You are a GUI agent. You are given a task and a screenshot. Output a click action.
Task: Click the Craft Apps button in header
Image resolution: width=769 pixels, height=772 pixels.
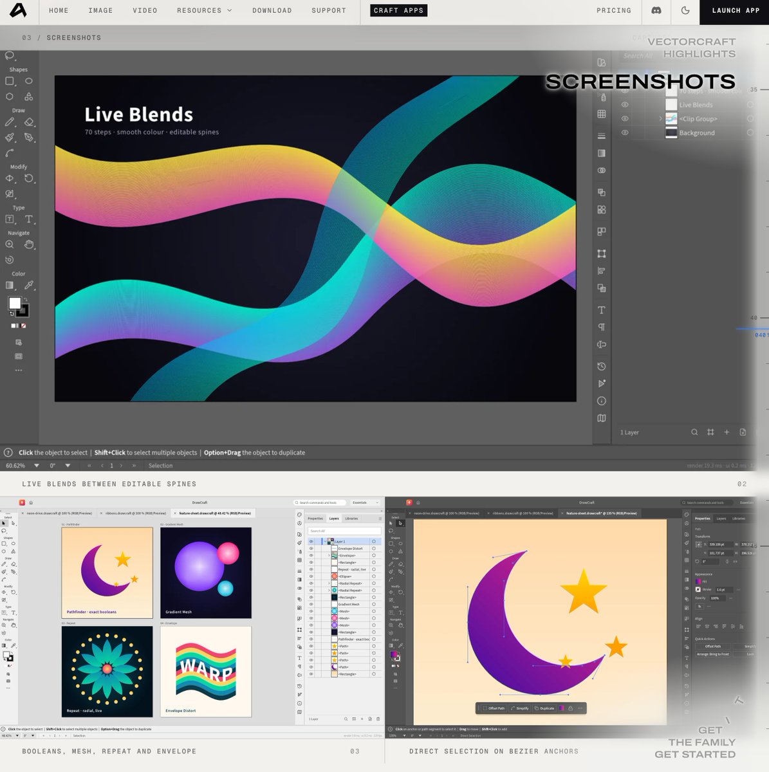[398, 10]
